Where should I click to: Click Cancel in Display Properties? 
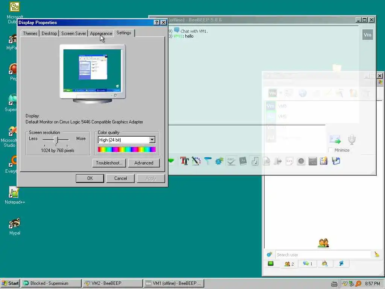pyautogui.click(x=121, y=178)
